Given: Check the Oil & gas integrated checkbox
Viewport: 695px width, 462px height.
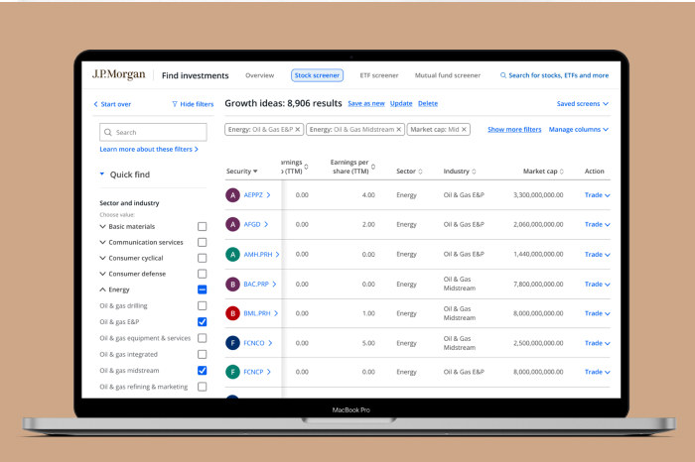Looking at the screenshot, I should (203, 355).
